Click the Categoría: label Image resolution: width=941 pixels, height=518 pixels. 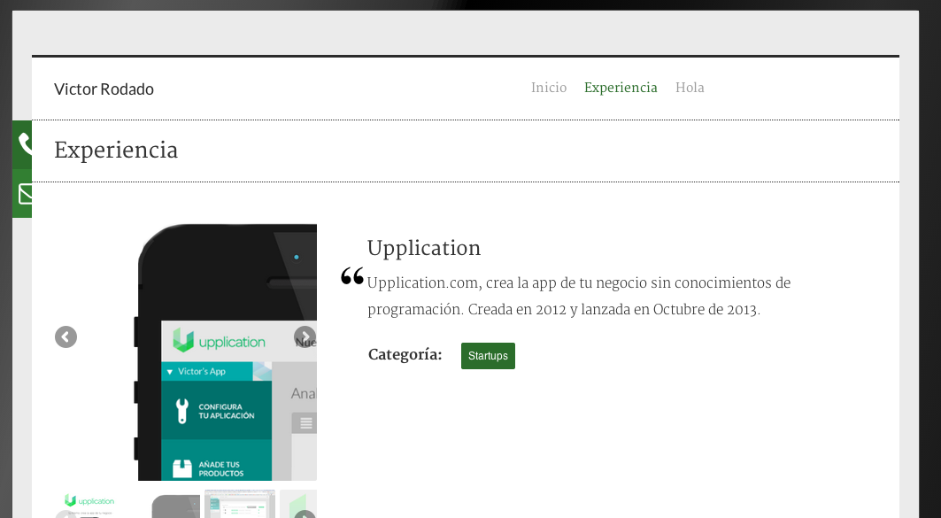[x=405, y=355]
